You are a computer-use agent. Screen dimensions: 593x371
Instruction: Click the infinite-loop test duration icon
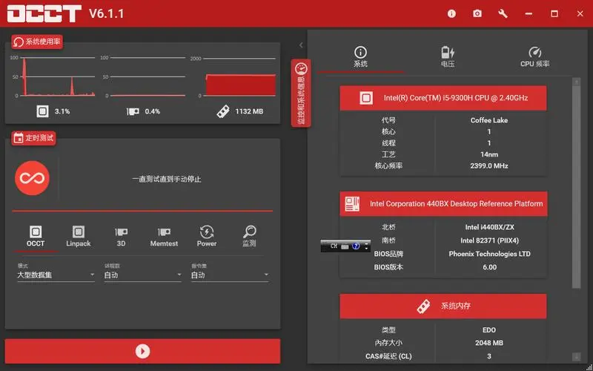click(32, 178)
